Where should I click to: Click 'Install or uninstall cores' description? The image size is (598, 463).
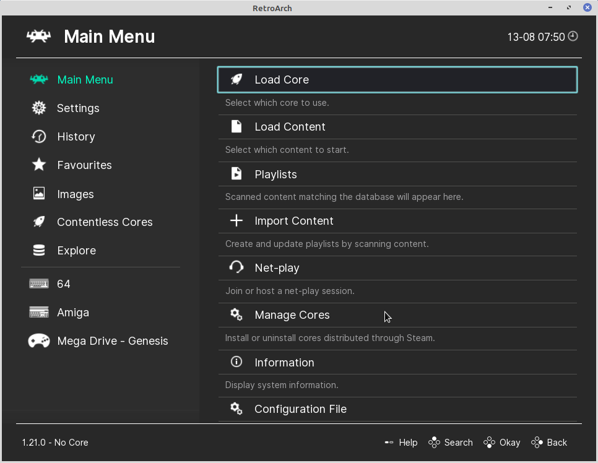[330, 338]
